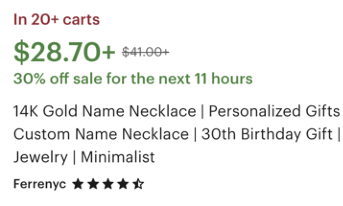The width and height of the screenshot is (343, 206).
Task: Click the word 'Minimalist' in the title
Action: click(118, 157)
